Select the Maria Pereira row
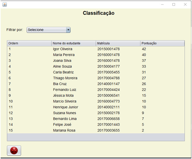 (96, 55)
